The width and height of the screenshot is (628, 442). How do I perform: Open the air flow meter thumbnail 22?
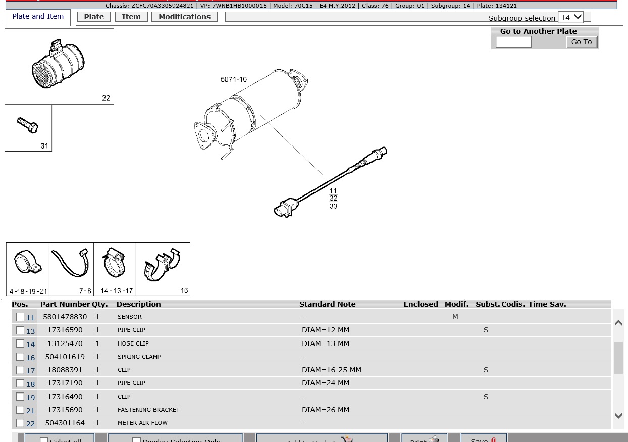(59, 66)
